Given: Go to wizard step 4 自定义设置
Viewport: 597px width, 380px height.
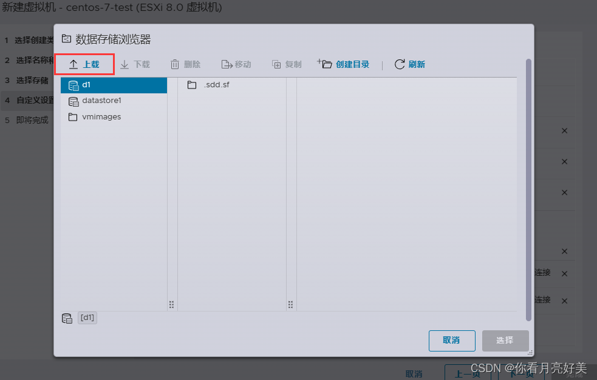Looking at the screenshot, I should coord(27,101).
